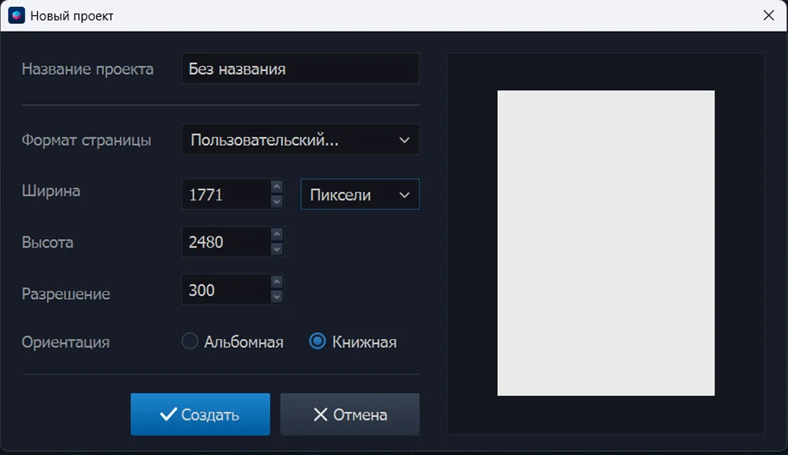Click the Высота value field 2480
This screenshot has width=788, height=455.
point(226,242)
